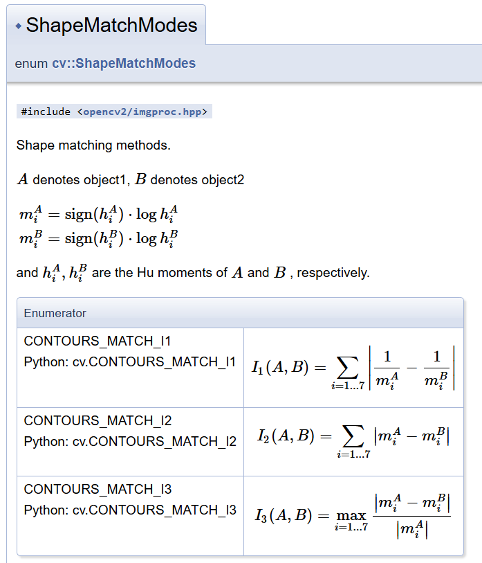Click the I1(A,B) reciprocal-sum formula

point(353,368)
